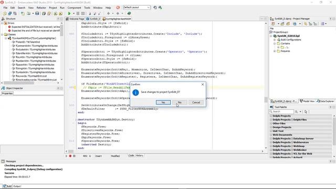Click the Expand all icon in Project Manager
Image resolution: width=336 pixels, height=189 pixels.
pyautogui.click(x=310, y=24)
